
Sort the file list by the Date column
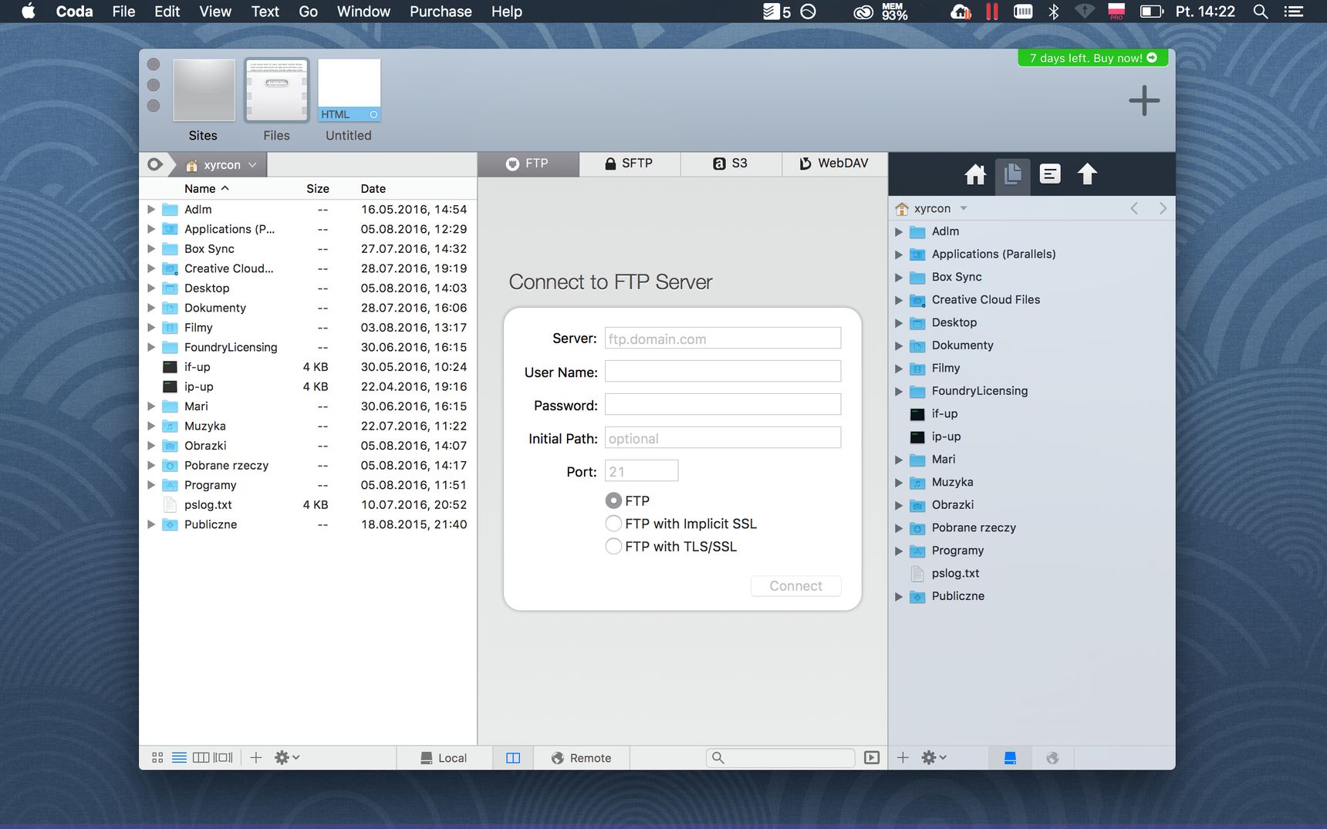click(373, 188)
